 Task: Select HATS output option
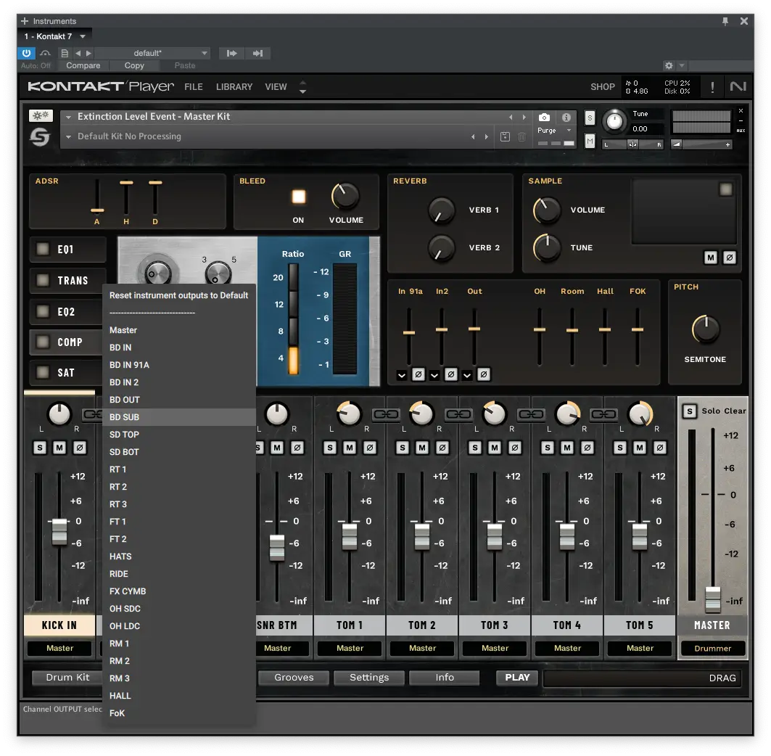(179, 556)
